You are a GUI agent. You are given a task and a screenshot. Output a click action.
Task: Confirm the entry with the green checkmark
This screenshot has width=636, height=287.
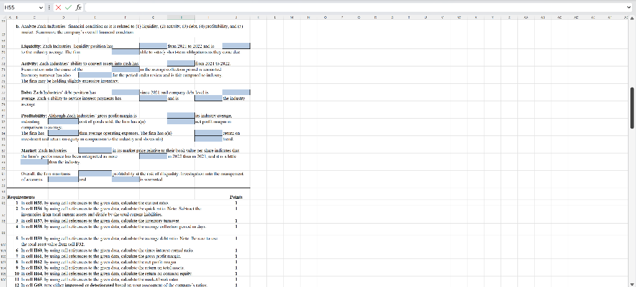point(67,7)
